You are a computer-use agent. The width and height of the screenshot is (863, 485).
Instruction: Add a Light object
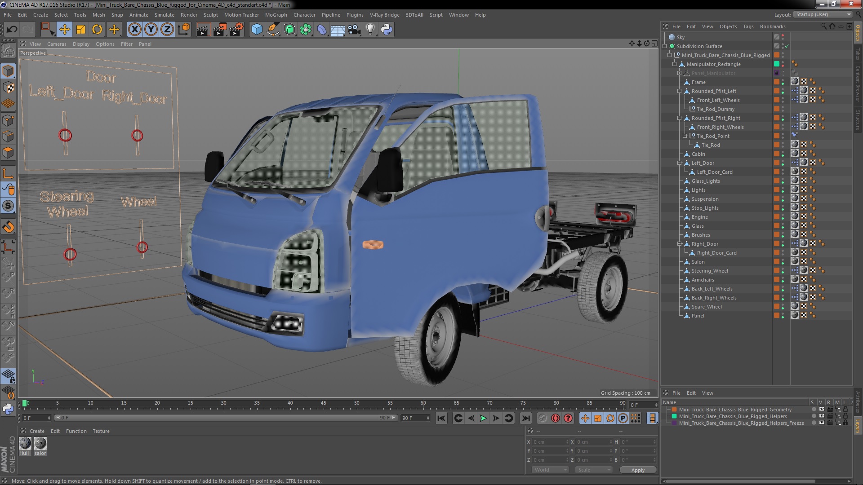click(370, 30)
